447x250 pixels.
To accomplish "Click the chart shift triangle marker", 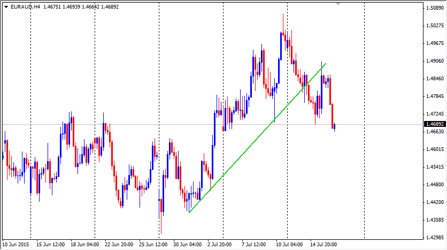I will click(338, 4).
